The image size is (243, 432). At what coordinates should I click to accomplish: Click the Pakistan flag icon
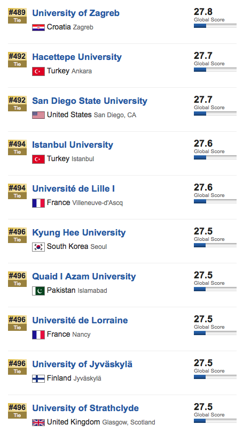point(38,291)
